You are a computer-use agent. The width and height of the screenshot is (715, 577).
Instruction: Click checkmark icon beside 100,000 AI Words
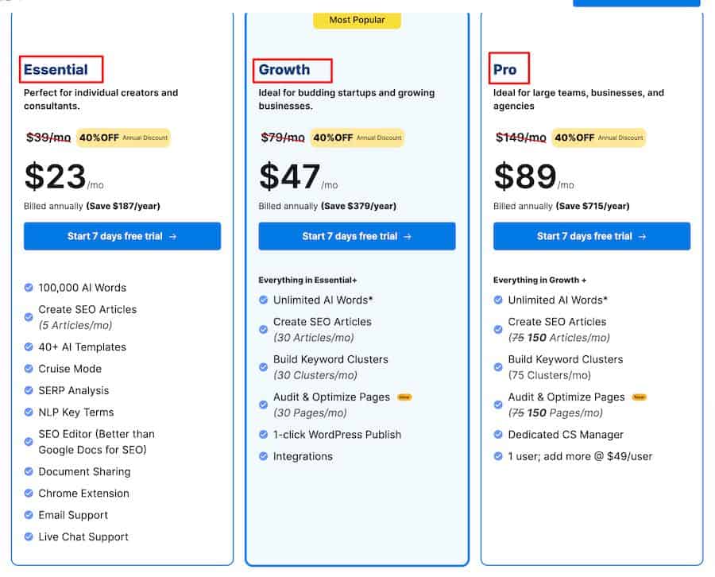pyautogui.click(x=29, y=288)
